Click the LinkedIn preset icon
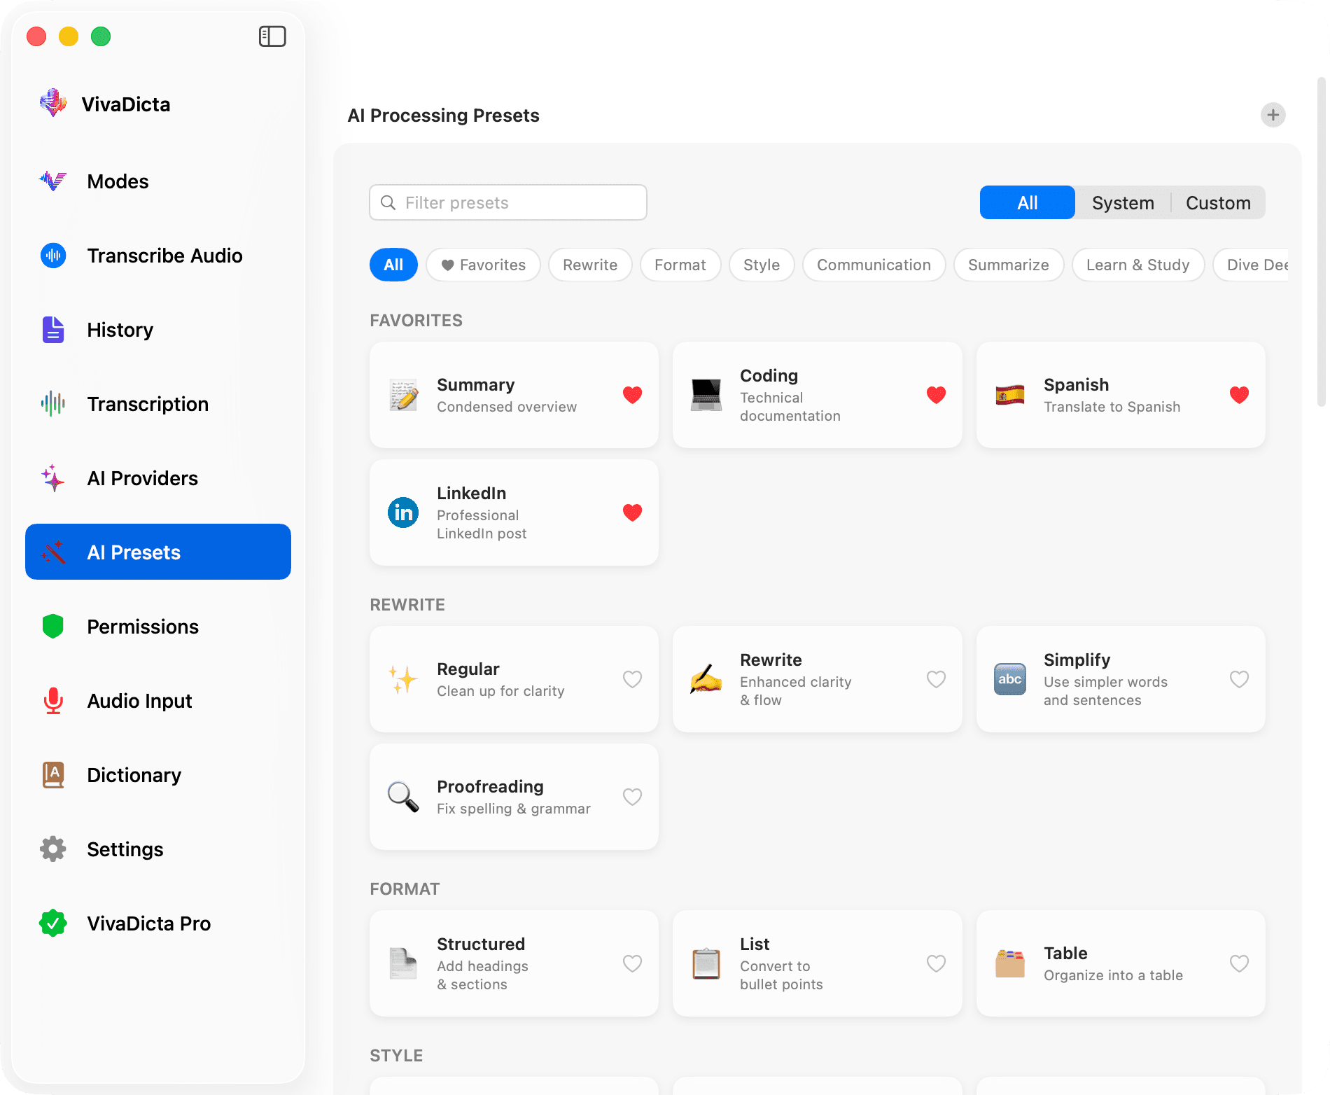1330x1095 pixels. (403, 513)
